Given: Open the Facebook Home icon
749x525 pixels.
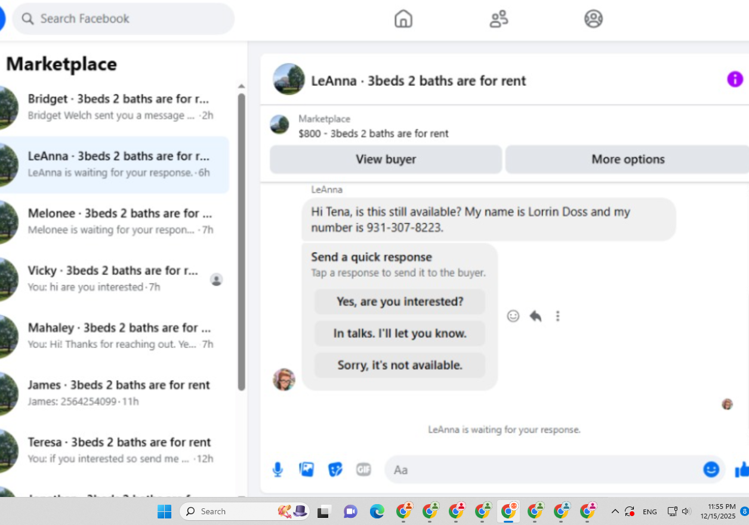Looking at the screenshot, I should (403, 18).
